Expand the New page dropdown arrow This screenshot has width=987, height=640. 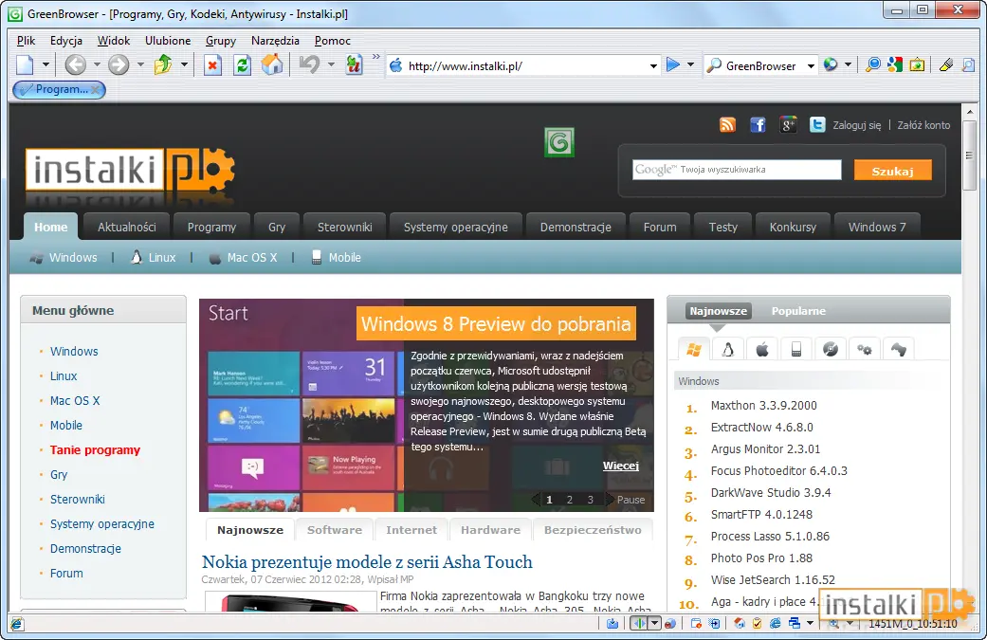pos(46,64)
